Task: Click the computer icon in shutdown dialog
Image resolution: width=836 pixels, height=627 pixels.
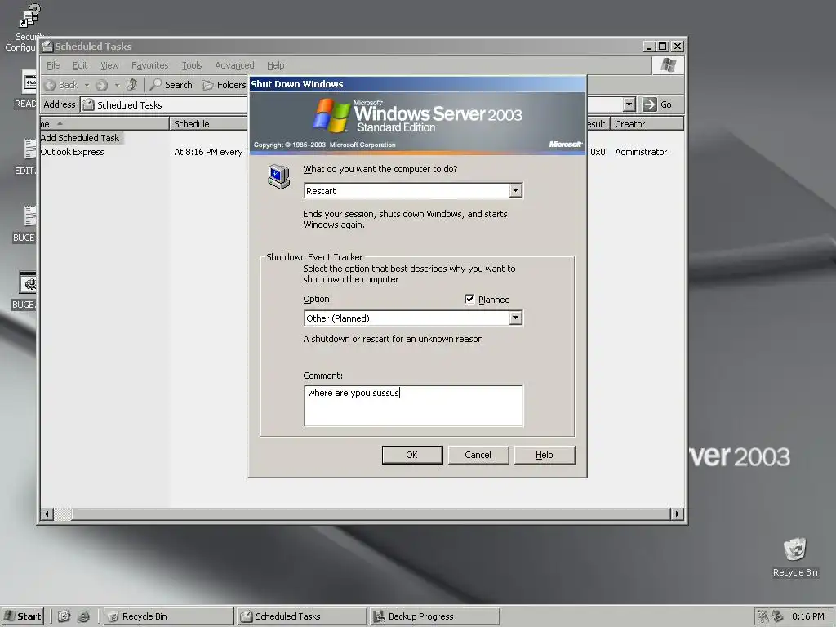Action: pyautogui.click(x=279, y=176)
